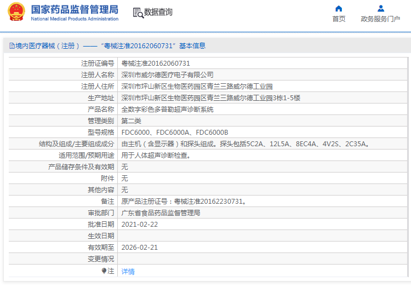Open the 详情 link
This screenshot has width=411, height=287.
click(128, 272)
